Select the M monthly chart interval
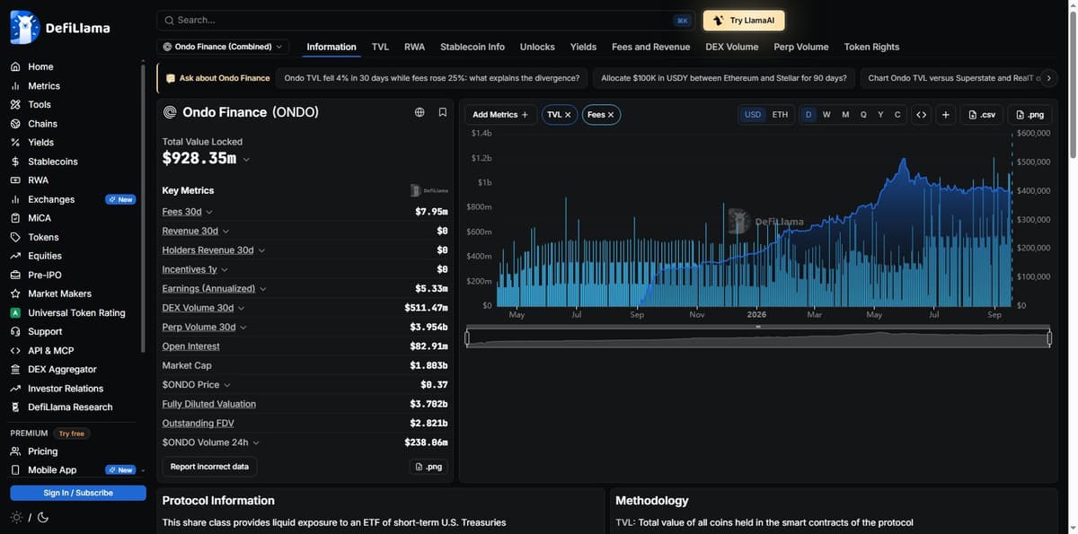 (x=845, y=115)
